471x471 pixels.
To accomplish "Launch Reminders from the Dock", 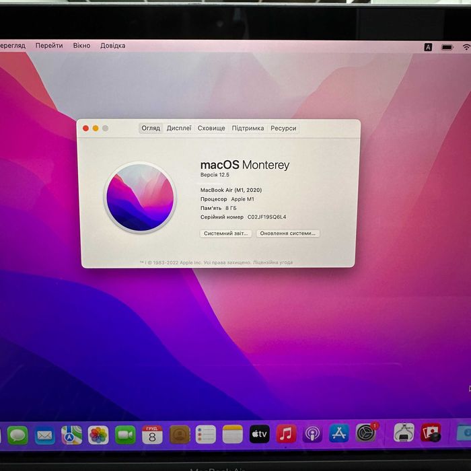I will tap(206, 435).
